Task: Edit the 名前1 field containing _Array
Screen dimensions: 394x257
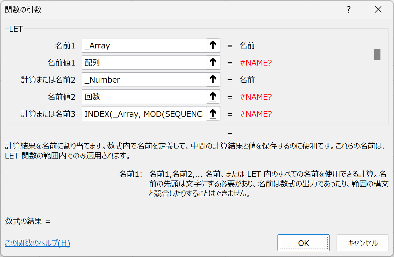Action: click(x=144, y=46)
